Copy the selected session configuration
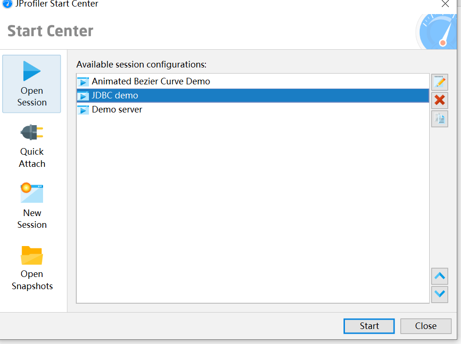 (439, 119)
